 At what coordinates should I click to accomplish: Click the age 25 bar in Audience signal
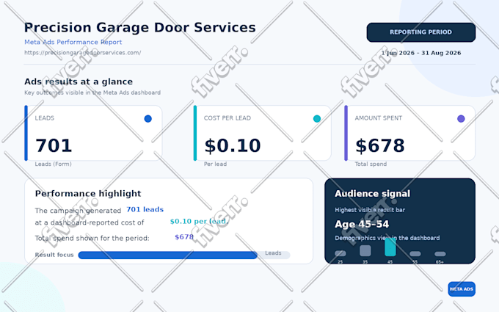pyautogui.click(x=340, y=253)
